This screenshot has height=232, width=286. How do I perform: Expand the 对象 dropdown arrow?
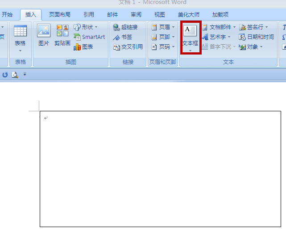pos(261,47)
